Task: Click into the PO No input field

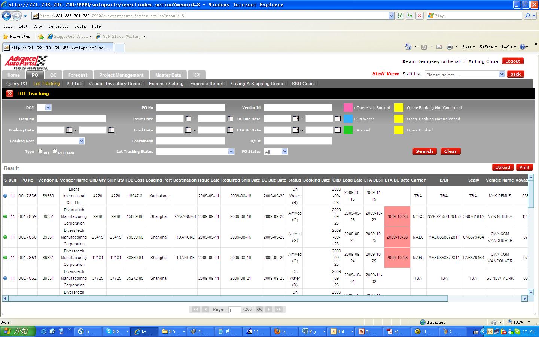Action: tap(190, 107)
